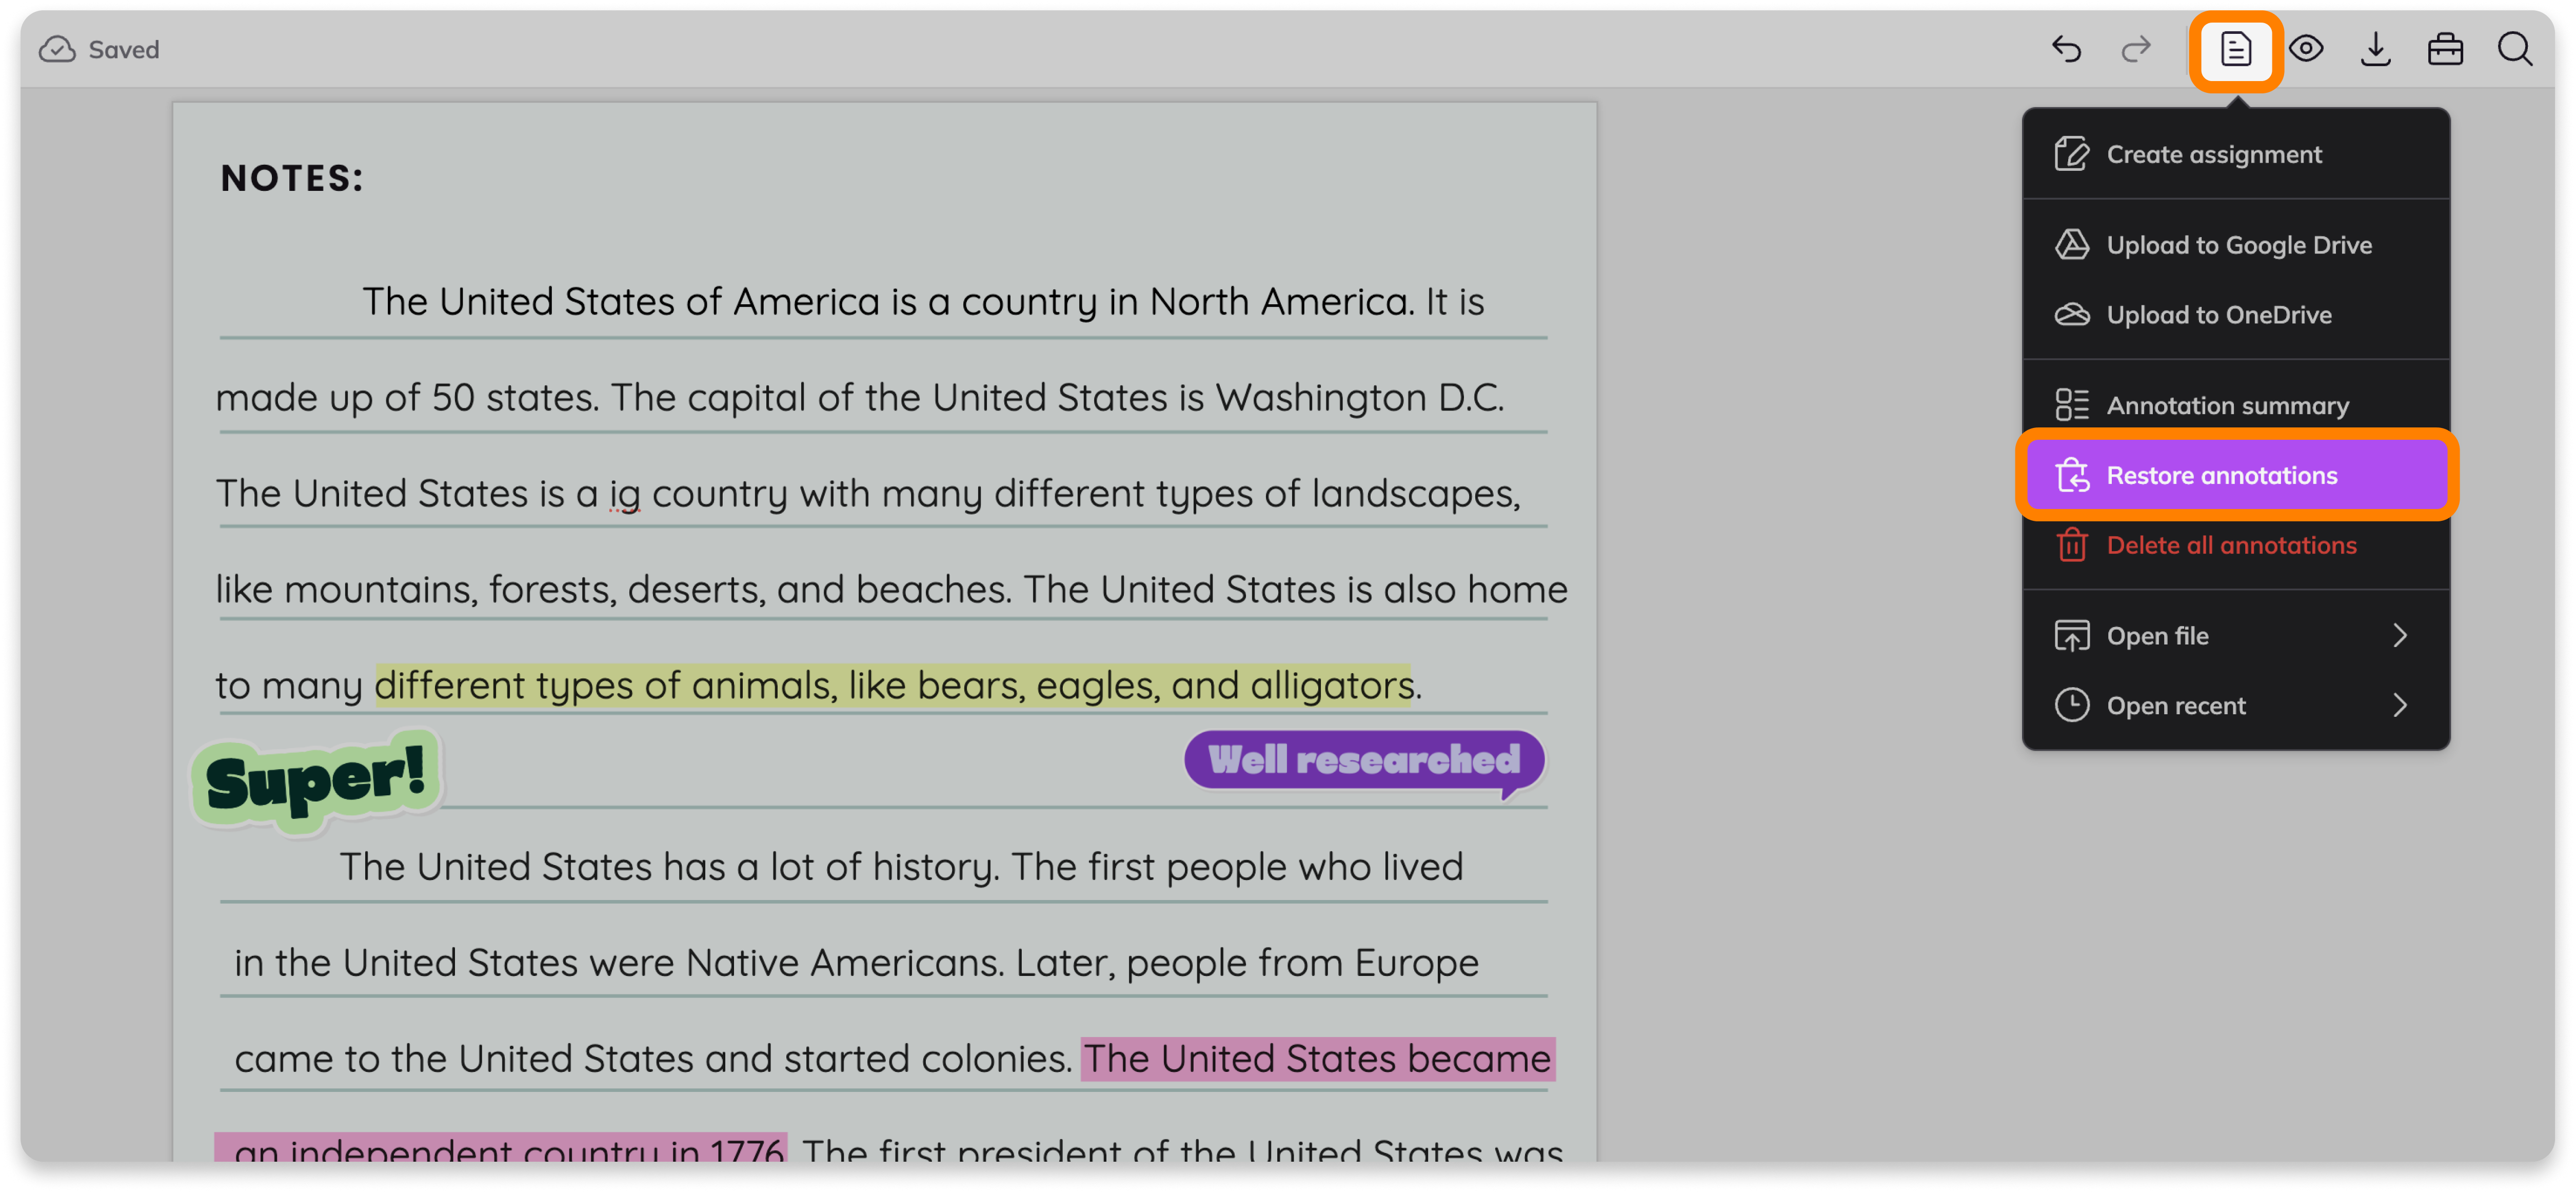
Task: Click the Annotation summary list icon
Action: pyautogui.click(x=2071, y=405)
